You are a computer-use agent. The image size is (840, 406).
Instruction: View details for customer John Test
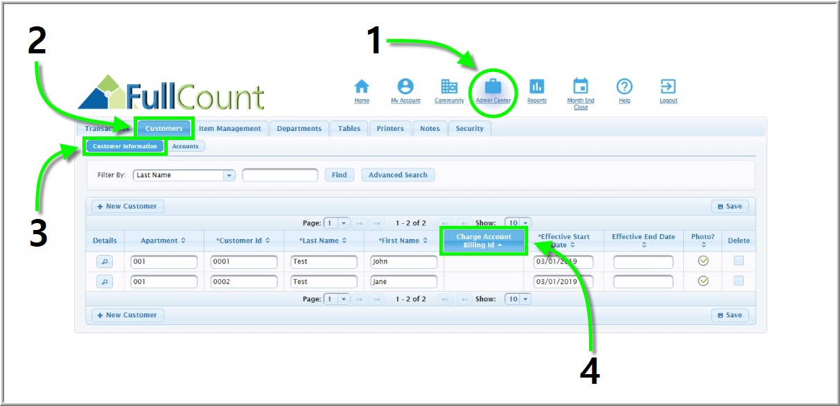(x=104, y=262)
